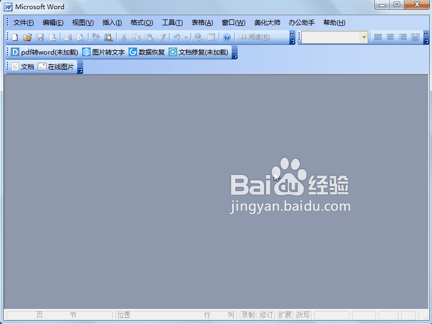
Task: Open the 格式(O) menu
Action: click(141, 23)
